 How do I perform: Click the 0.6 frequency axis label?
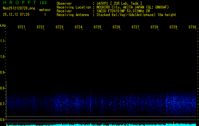tap(3, 120)
